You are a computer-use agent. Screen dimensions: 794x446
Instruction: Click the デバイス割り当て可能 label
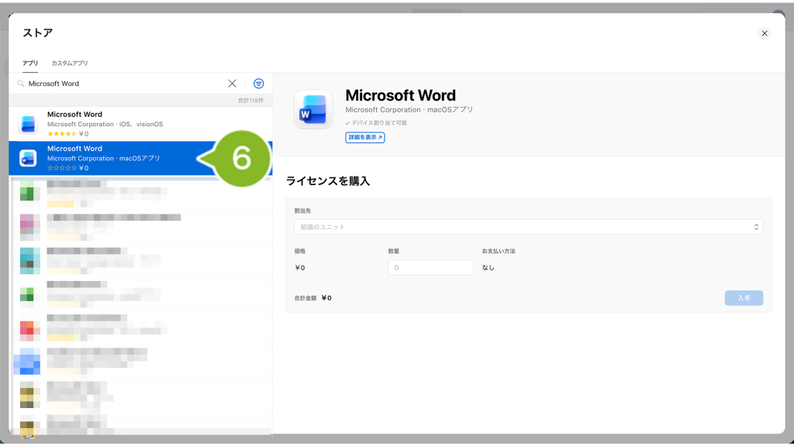pos(376,123)
